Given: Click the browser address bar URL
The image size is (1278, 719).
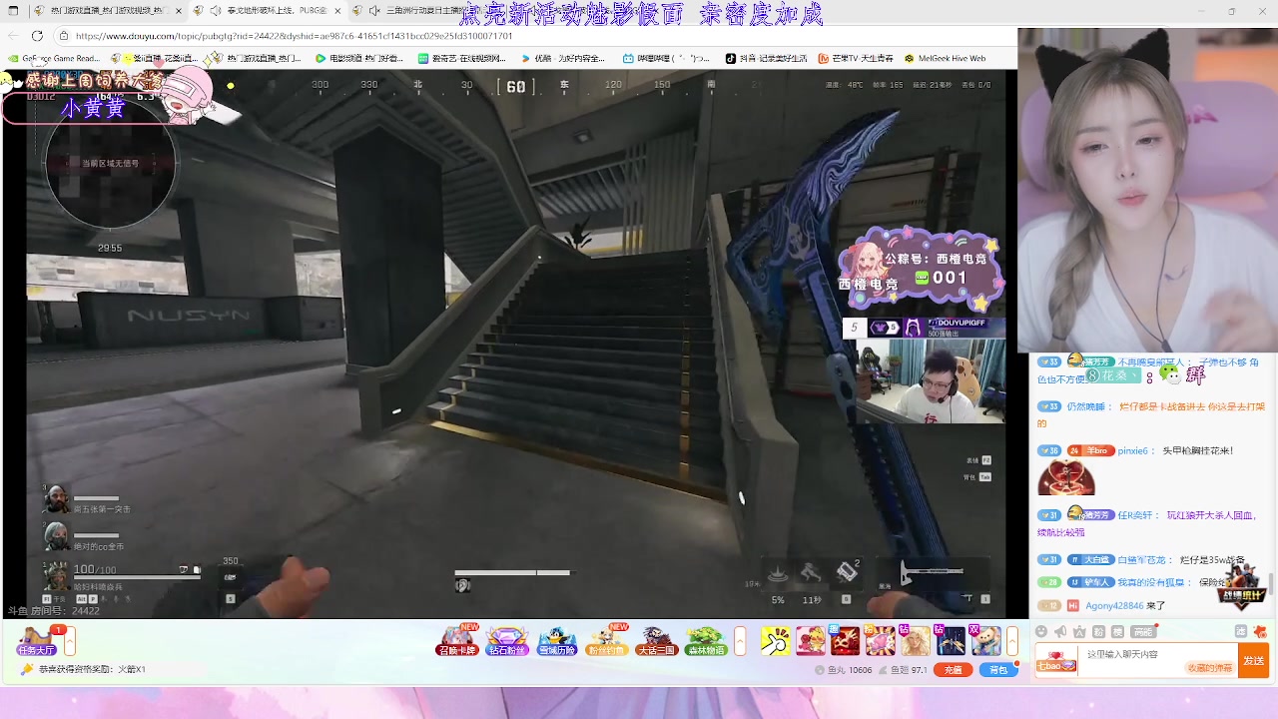Looking at the screenshot, I should pyautogui.click(x=294, y=36).
